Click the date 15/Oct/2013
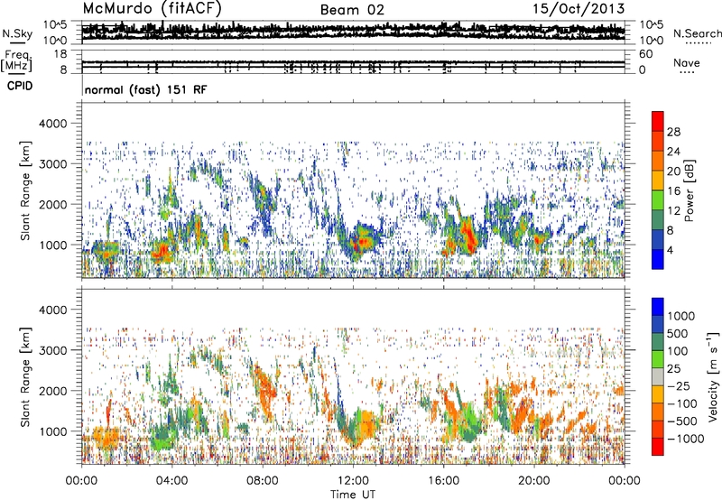The width and height of the screenshot is (722, 500). [579, 9]
